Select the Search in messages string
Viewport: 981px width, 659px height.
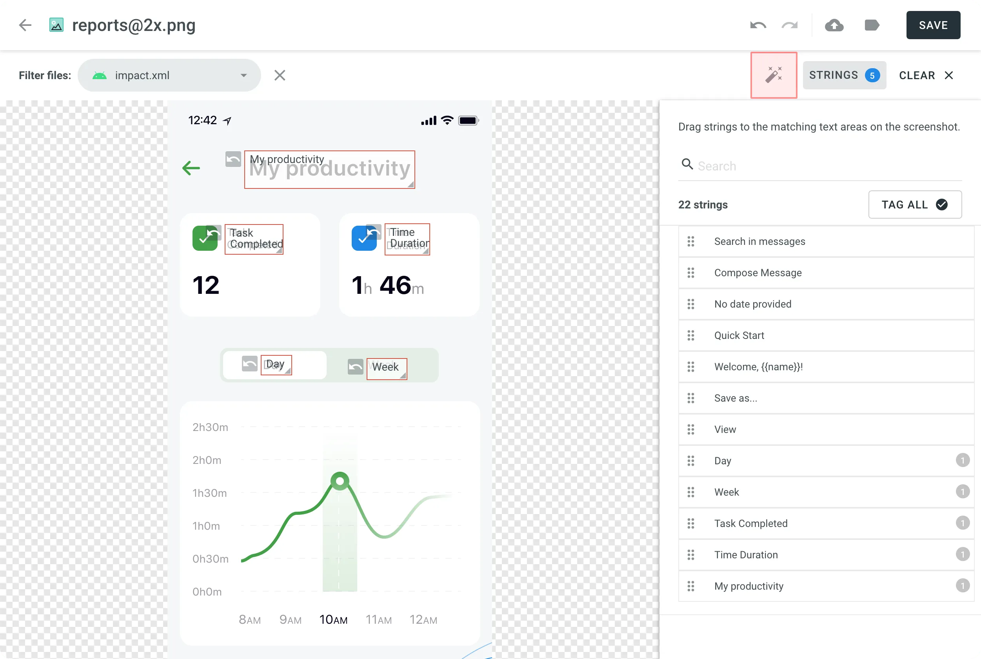[x=759, y=241]
